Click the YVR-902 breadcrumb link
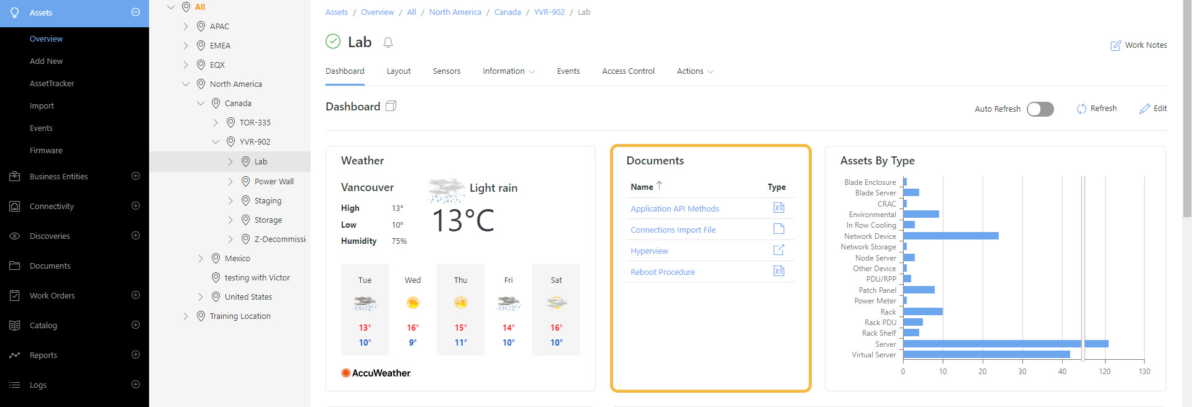This screenshot has height=407, width=1192. (x=549, y=12)
